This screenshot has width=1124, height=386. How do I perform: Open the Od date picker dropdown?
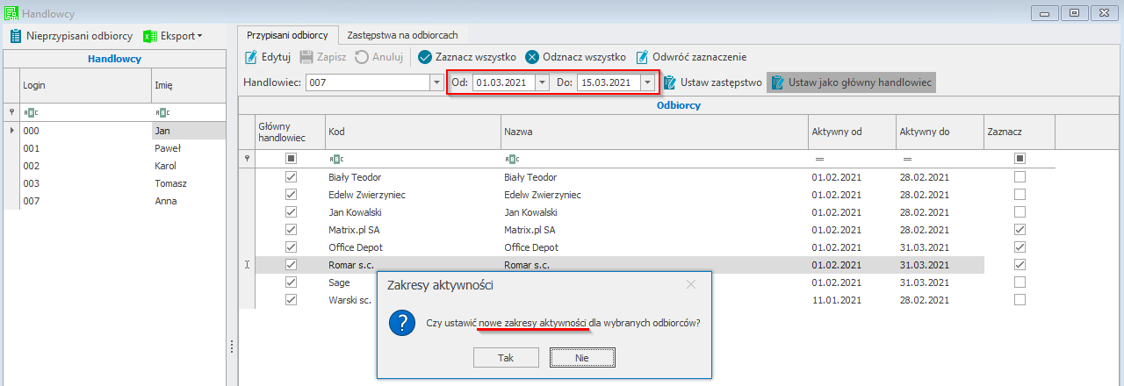click(x=542, y=82)
